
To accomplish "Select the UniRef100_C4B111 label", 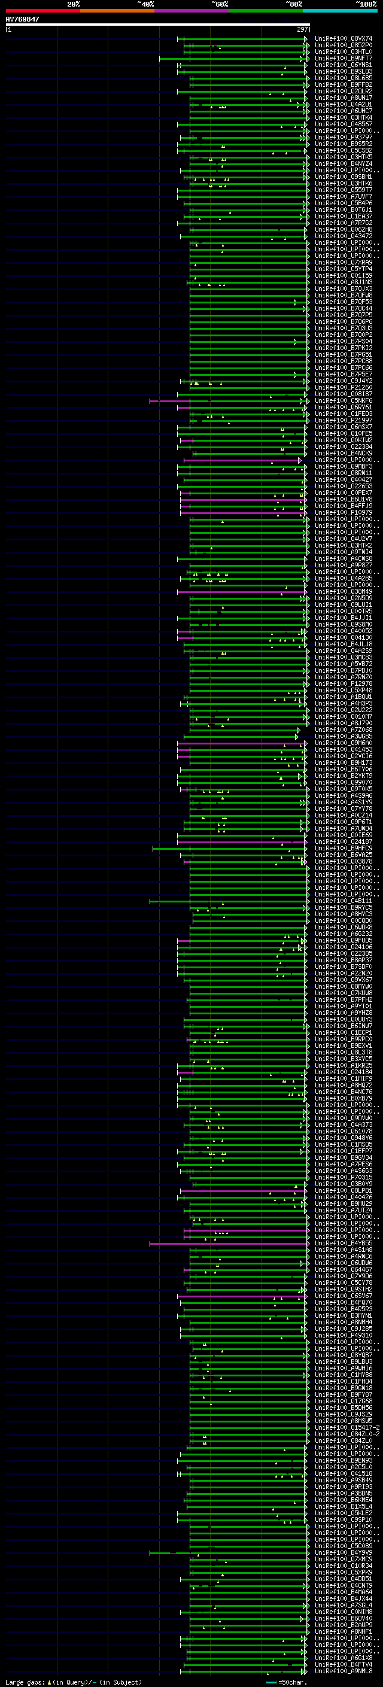I will [344, 902].
